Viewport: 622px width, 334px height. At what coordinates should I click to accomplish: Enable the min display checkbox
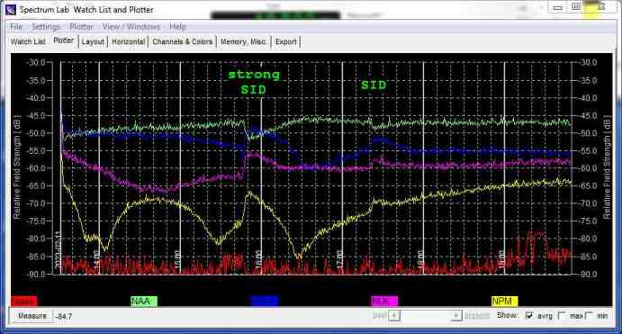click(589, 316)
